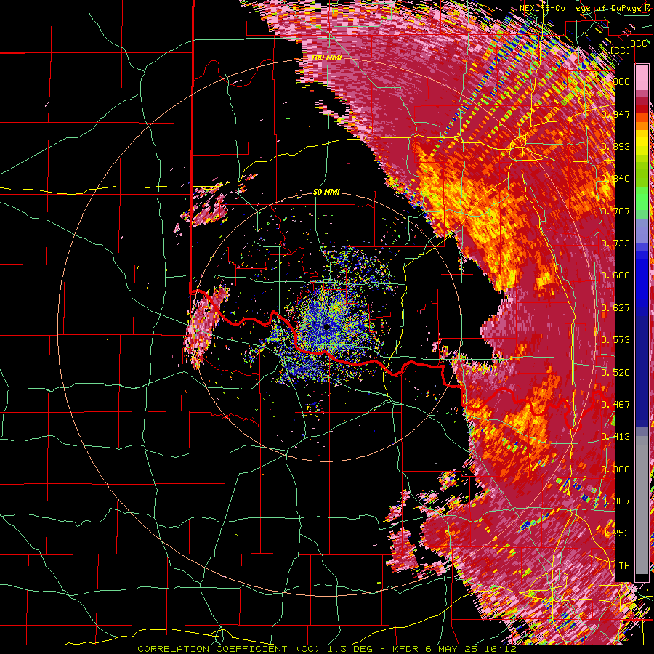
Task: Click the 50 NMI range ring label
Action: coord(326,193)
